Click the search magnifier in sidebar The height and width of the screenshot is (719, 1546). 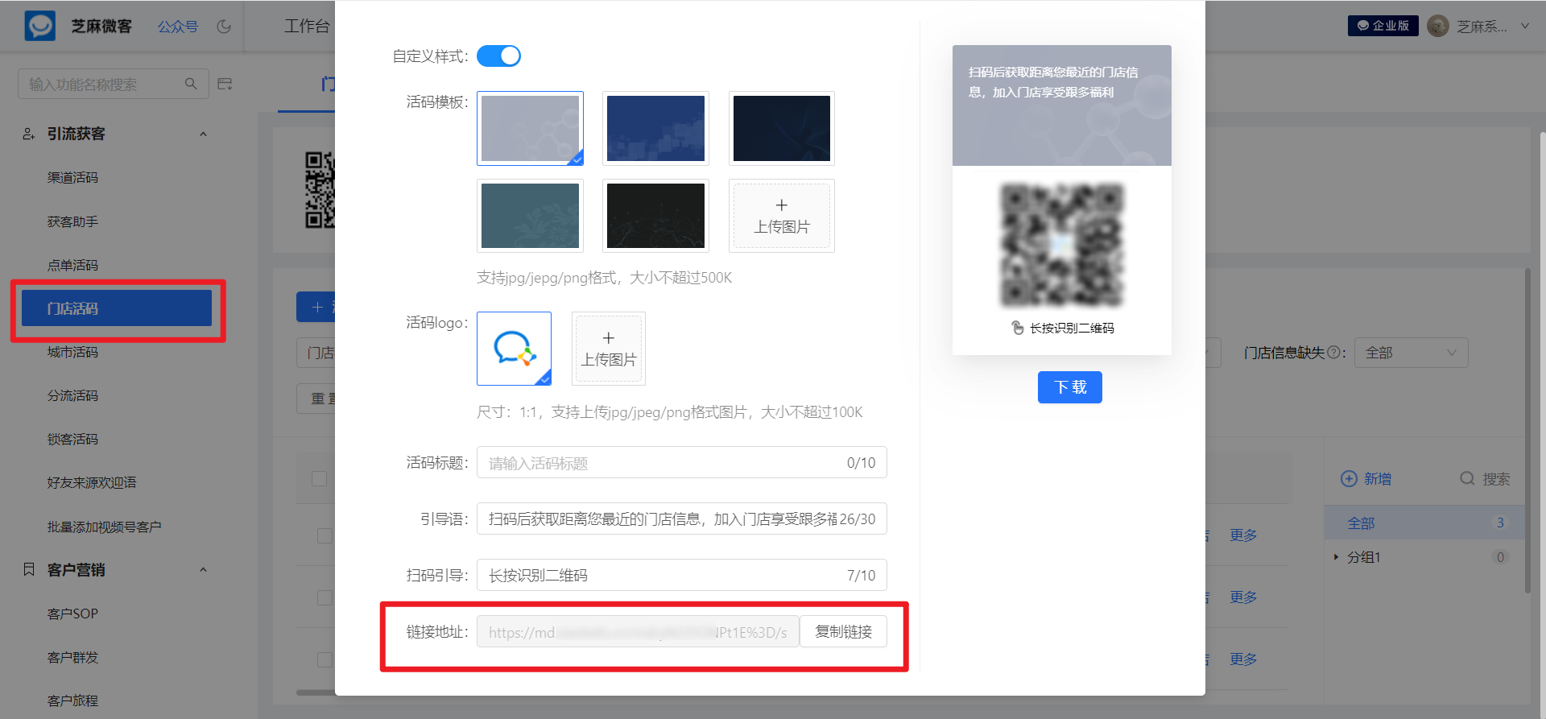tap(191, 84)
